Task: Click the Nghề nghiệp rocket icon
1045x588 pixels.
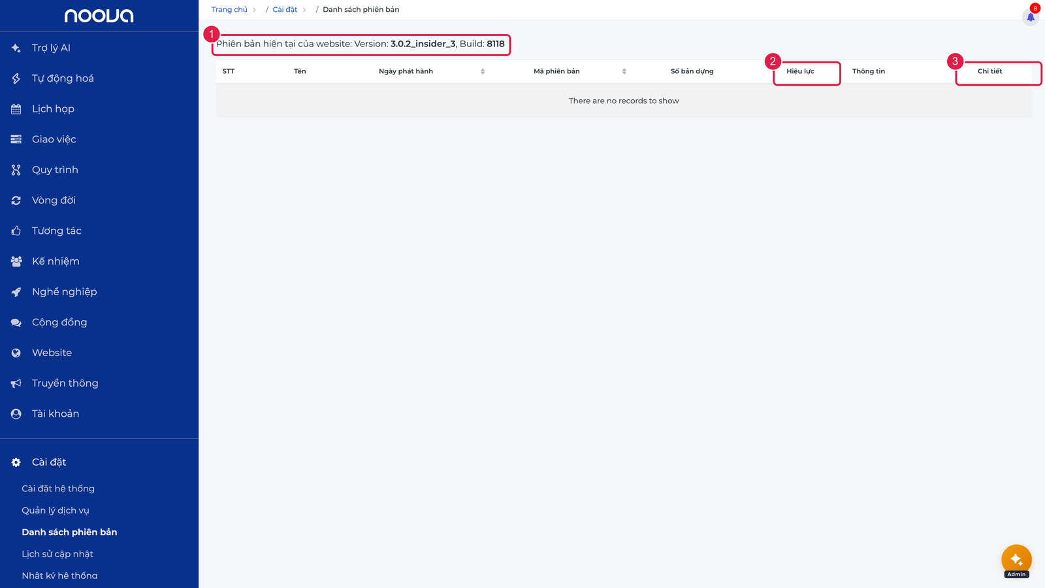Action: 16,292
